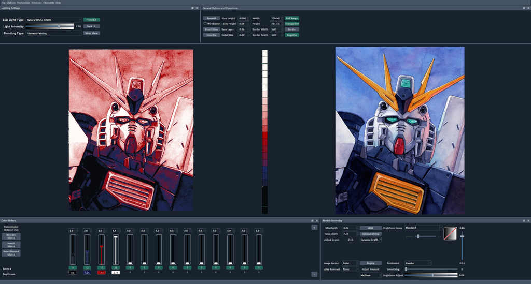Click the blue 1.04 depth color swatch
531x284 pixels.
pyautogui.click(x=87, y=273)
